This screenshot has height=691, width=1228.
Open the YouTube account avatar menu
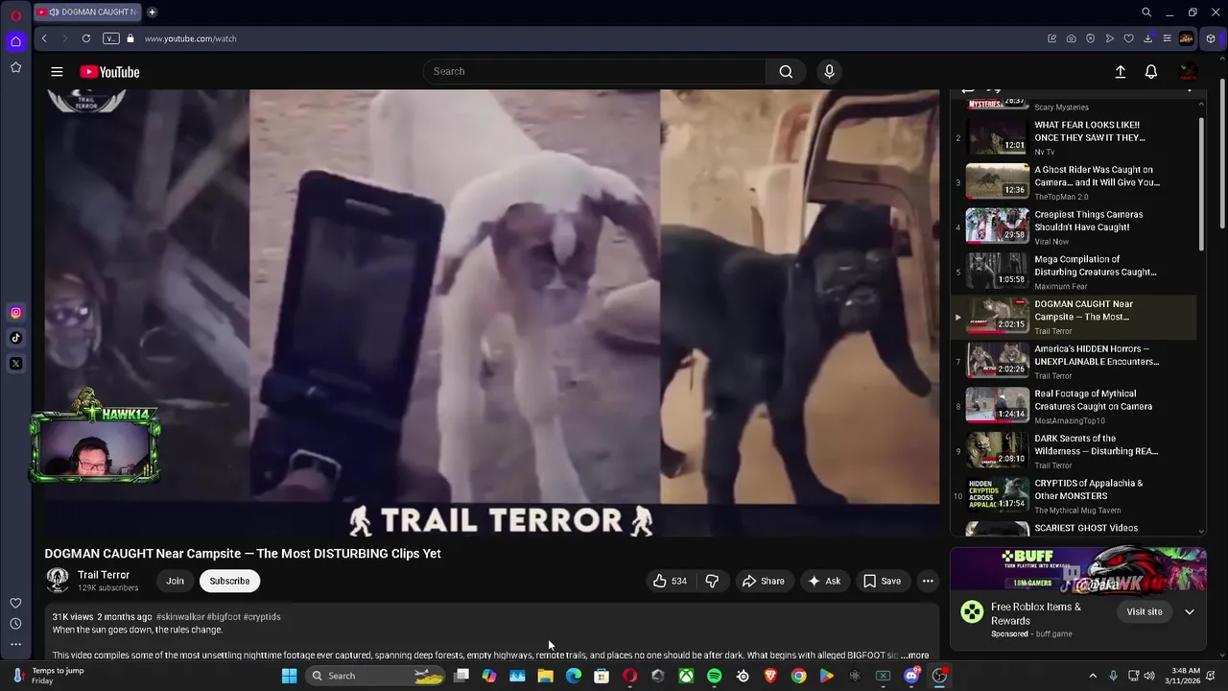pyautogui.click(x=1188, y=72)
